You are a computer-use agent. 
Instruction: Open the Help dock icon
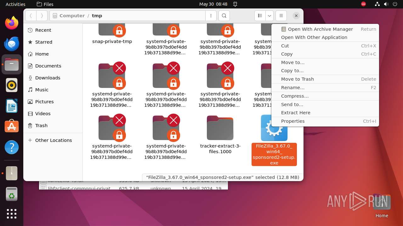[x=12, y=147]
